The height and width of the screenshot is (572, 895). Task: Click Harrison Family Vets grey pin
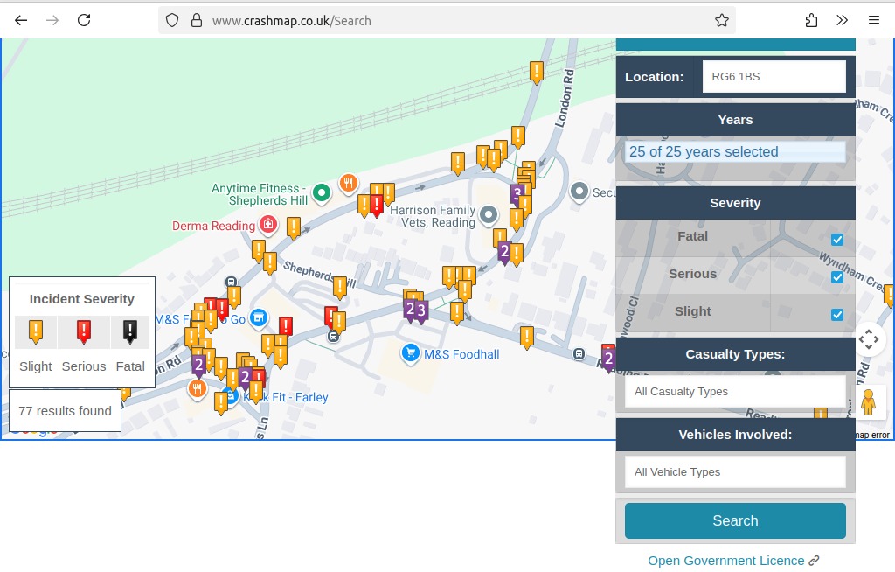[x=488, y=215]
